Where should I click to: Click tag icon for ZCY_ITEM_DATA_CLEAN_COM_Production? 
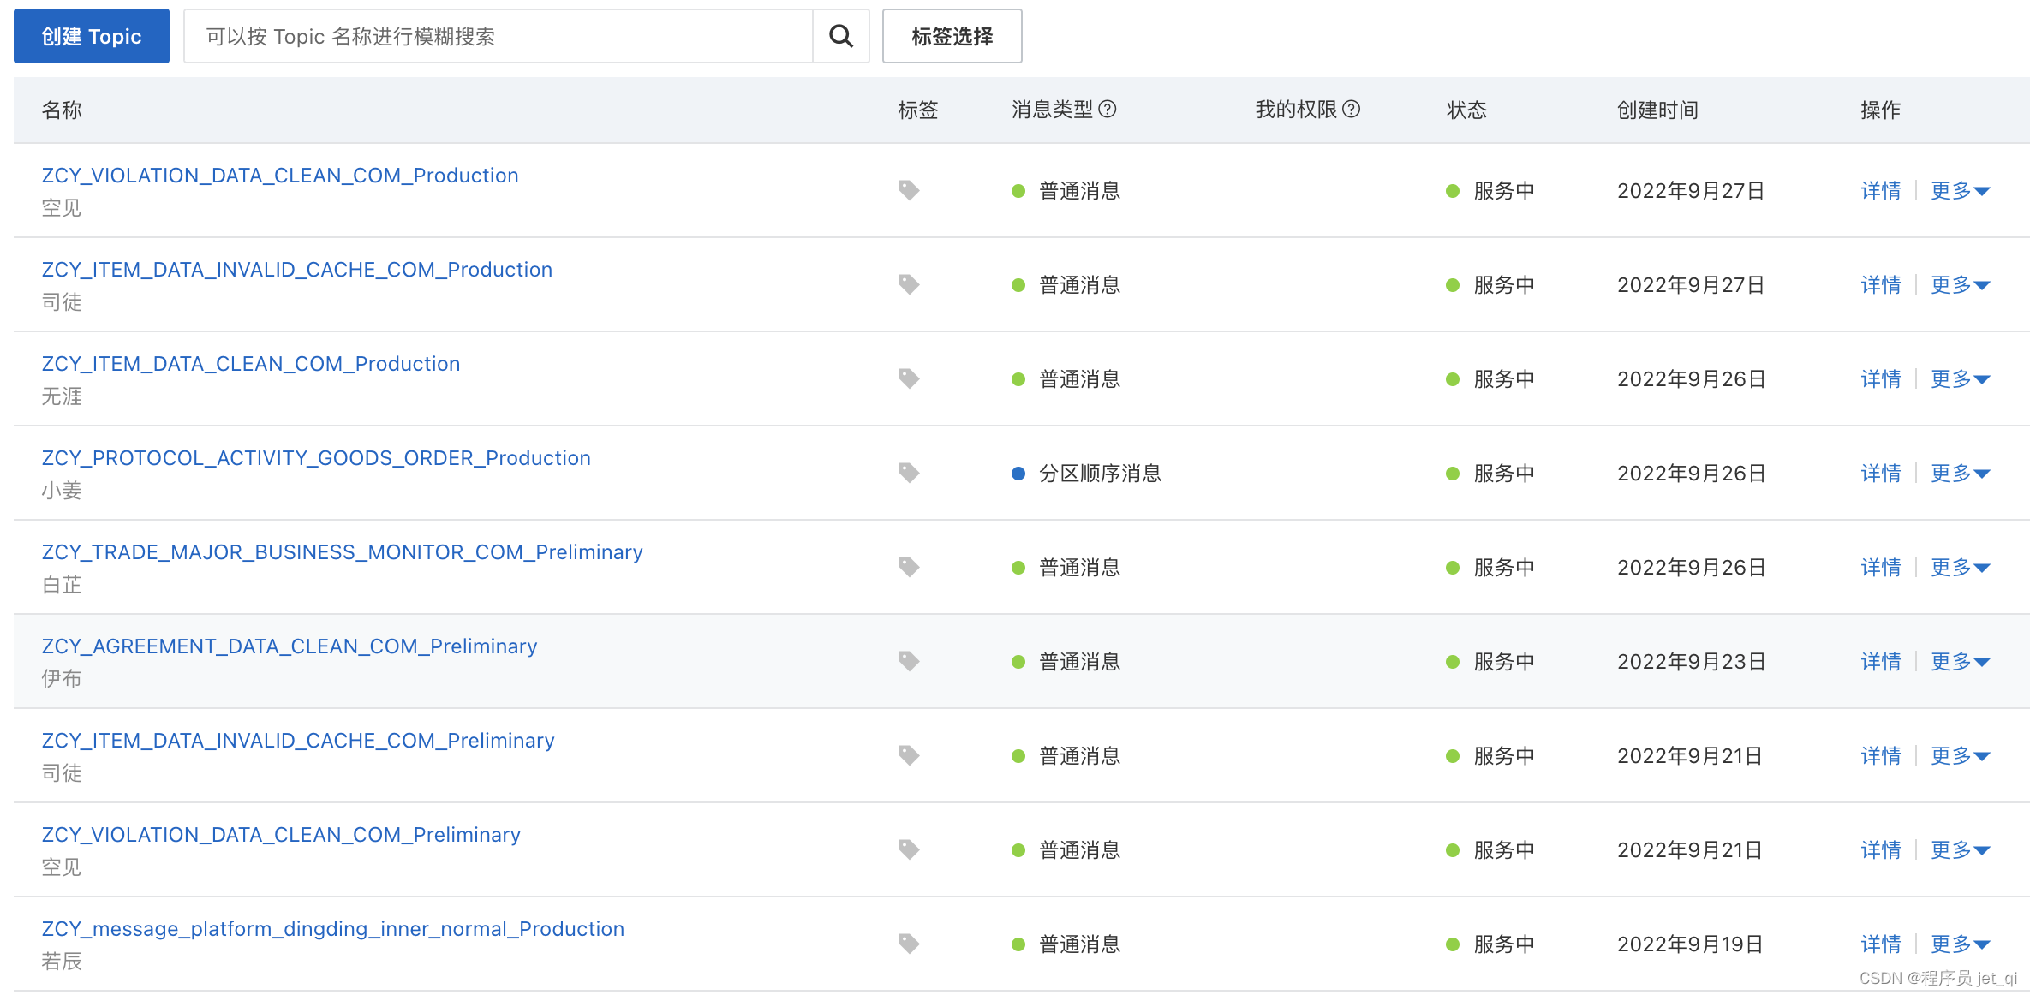(909, 378)
